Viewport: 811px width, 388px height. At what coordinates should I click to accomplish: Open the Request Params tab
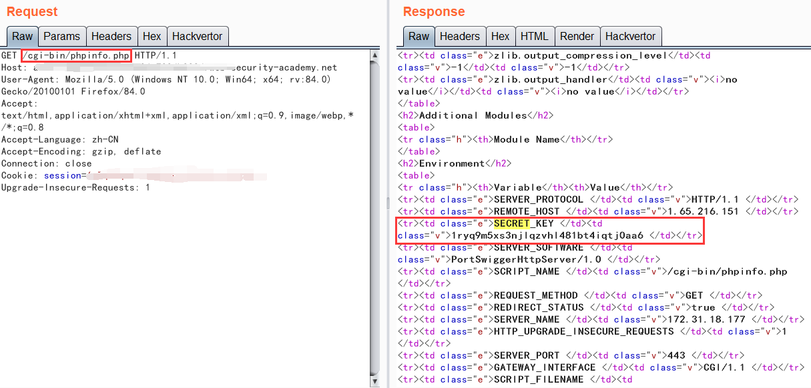tap(61, 37)
